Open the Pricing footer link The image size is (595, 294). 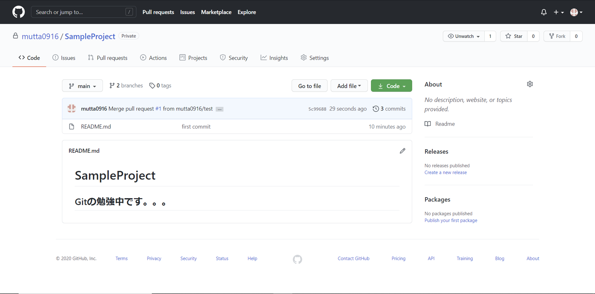tap(399, 258)
